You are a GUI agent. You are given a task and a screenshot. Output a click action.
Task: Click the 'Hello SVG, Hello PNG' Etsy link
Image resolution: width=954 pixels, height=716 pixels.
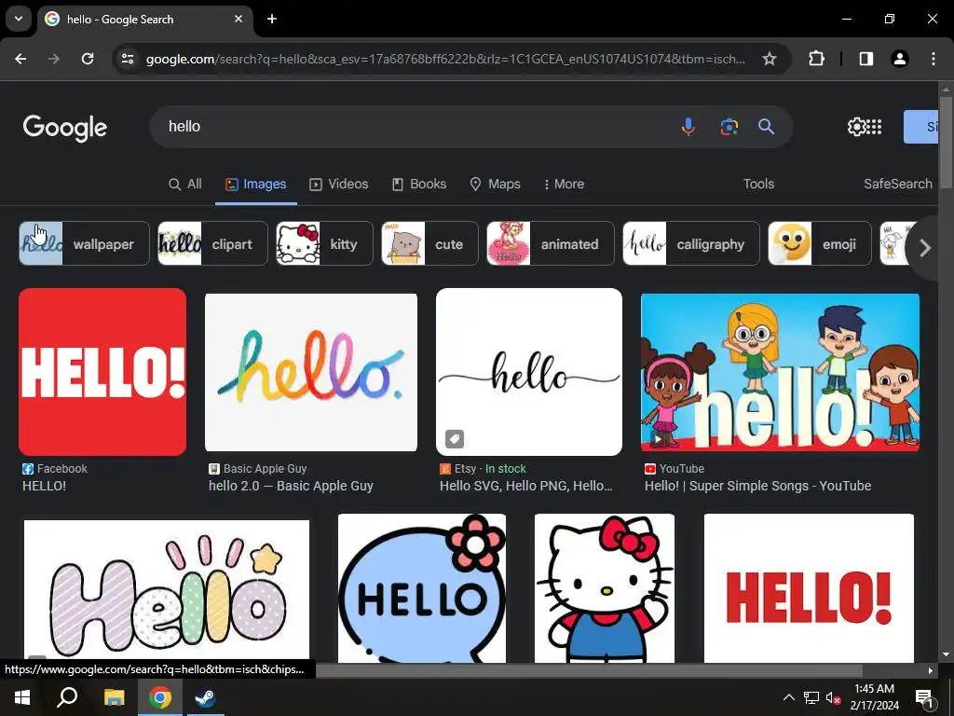(x=526, y=486)
